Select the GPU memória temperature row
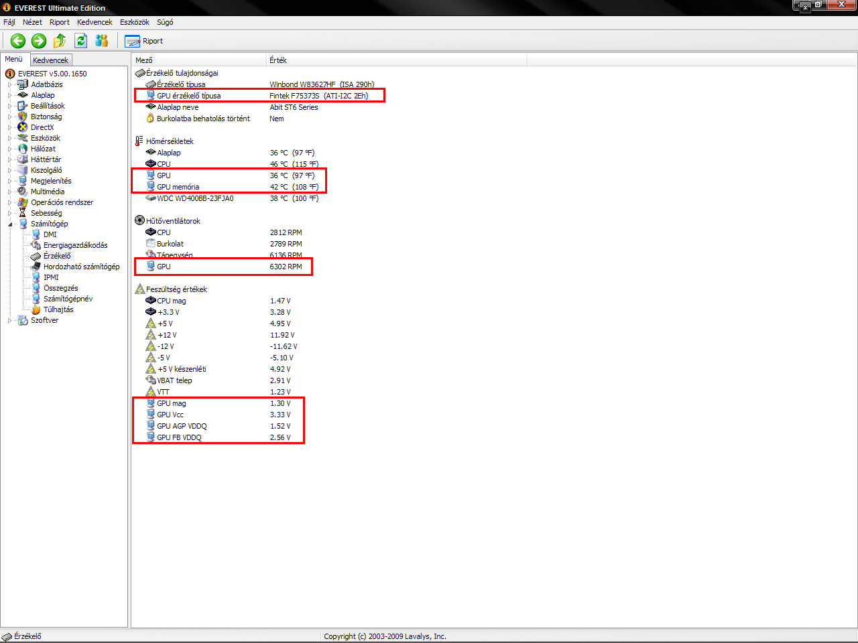This screenshot has width=858, height=643. pyautogui.click(x=232, y=187)
